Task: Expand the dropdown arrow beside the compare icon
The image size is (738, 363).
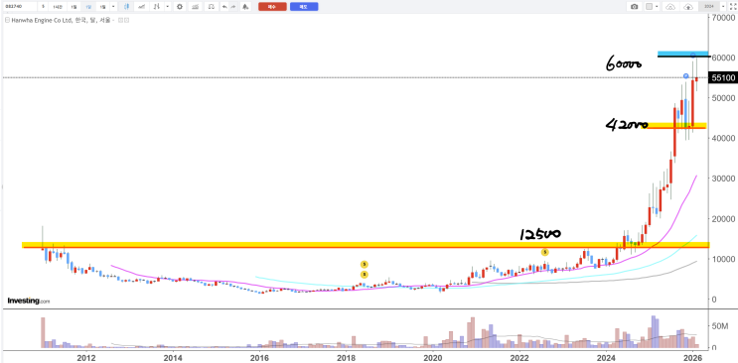Action: 168,7
